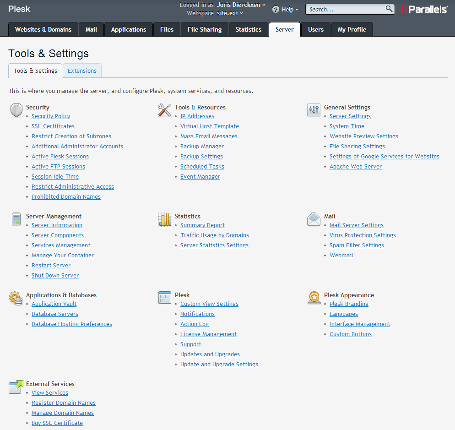455x430 pixels.
Task: Open Mail Server Settings
Action: click(356, 225)
